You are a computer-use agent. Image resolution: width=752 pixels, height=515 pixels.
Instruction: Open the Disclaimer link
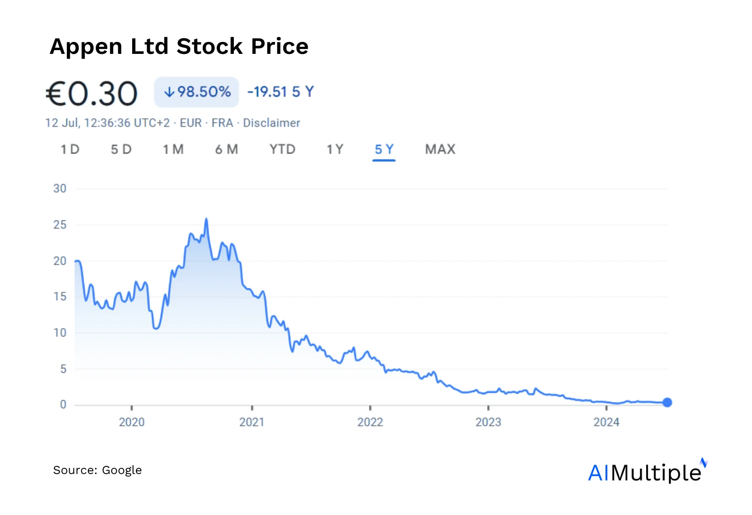[x=272, y=123]
